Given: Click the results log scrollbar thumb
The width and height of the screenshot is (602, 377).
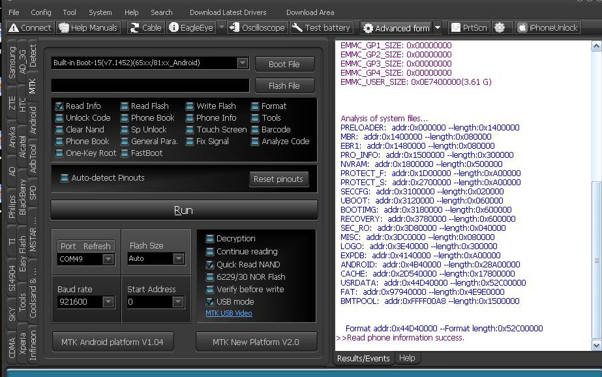Looking at the screenshot, I should (x=596, y=260).
